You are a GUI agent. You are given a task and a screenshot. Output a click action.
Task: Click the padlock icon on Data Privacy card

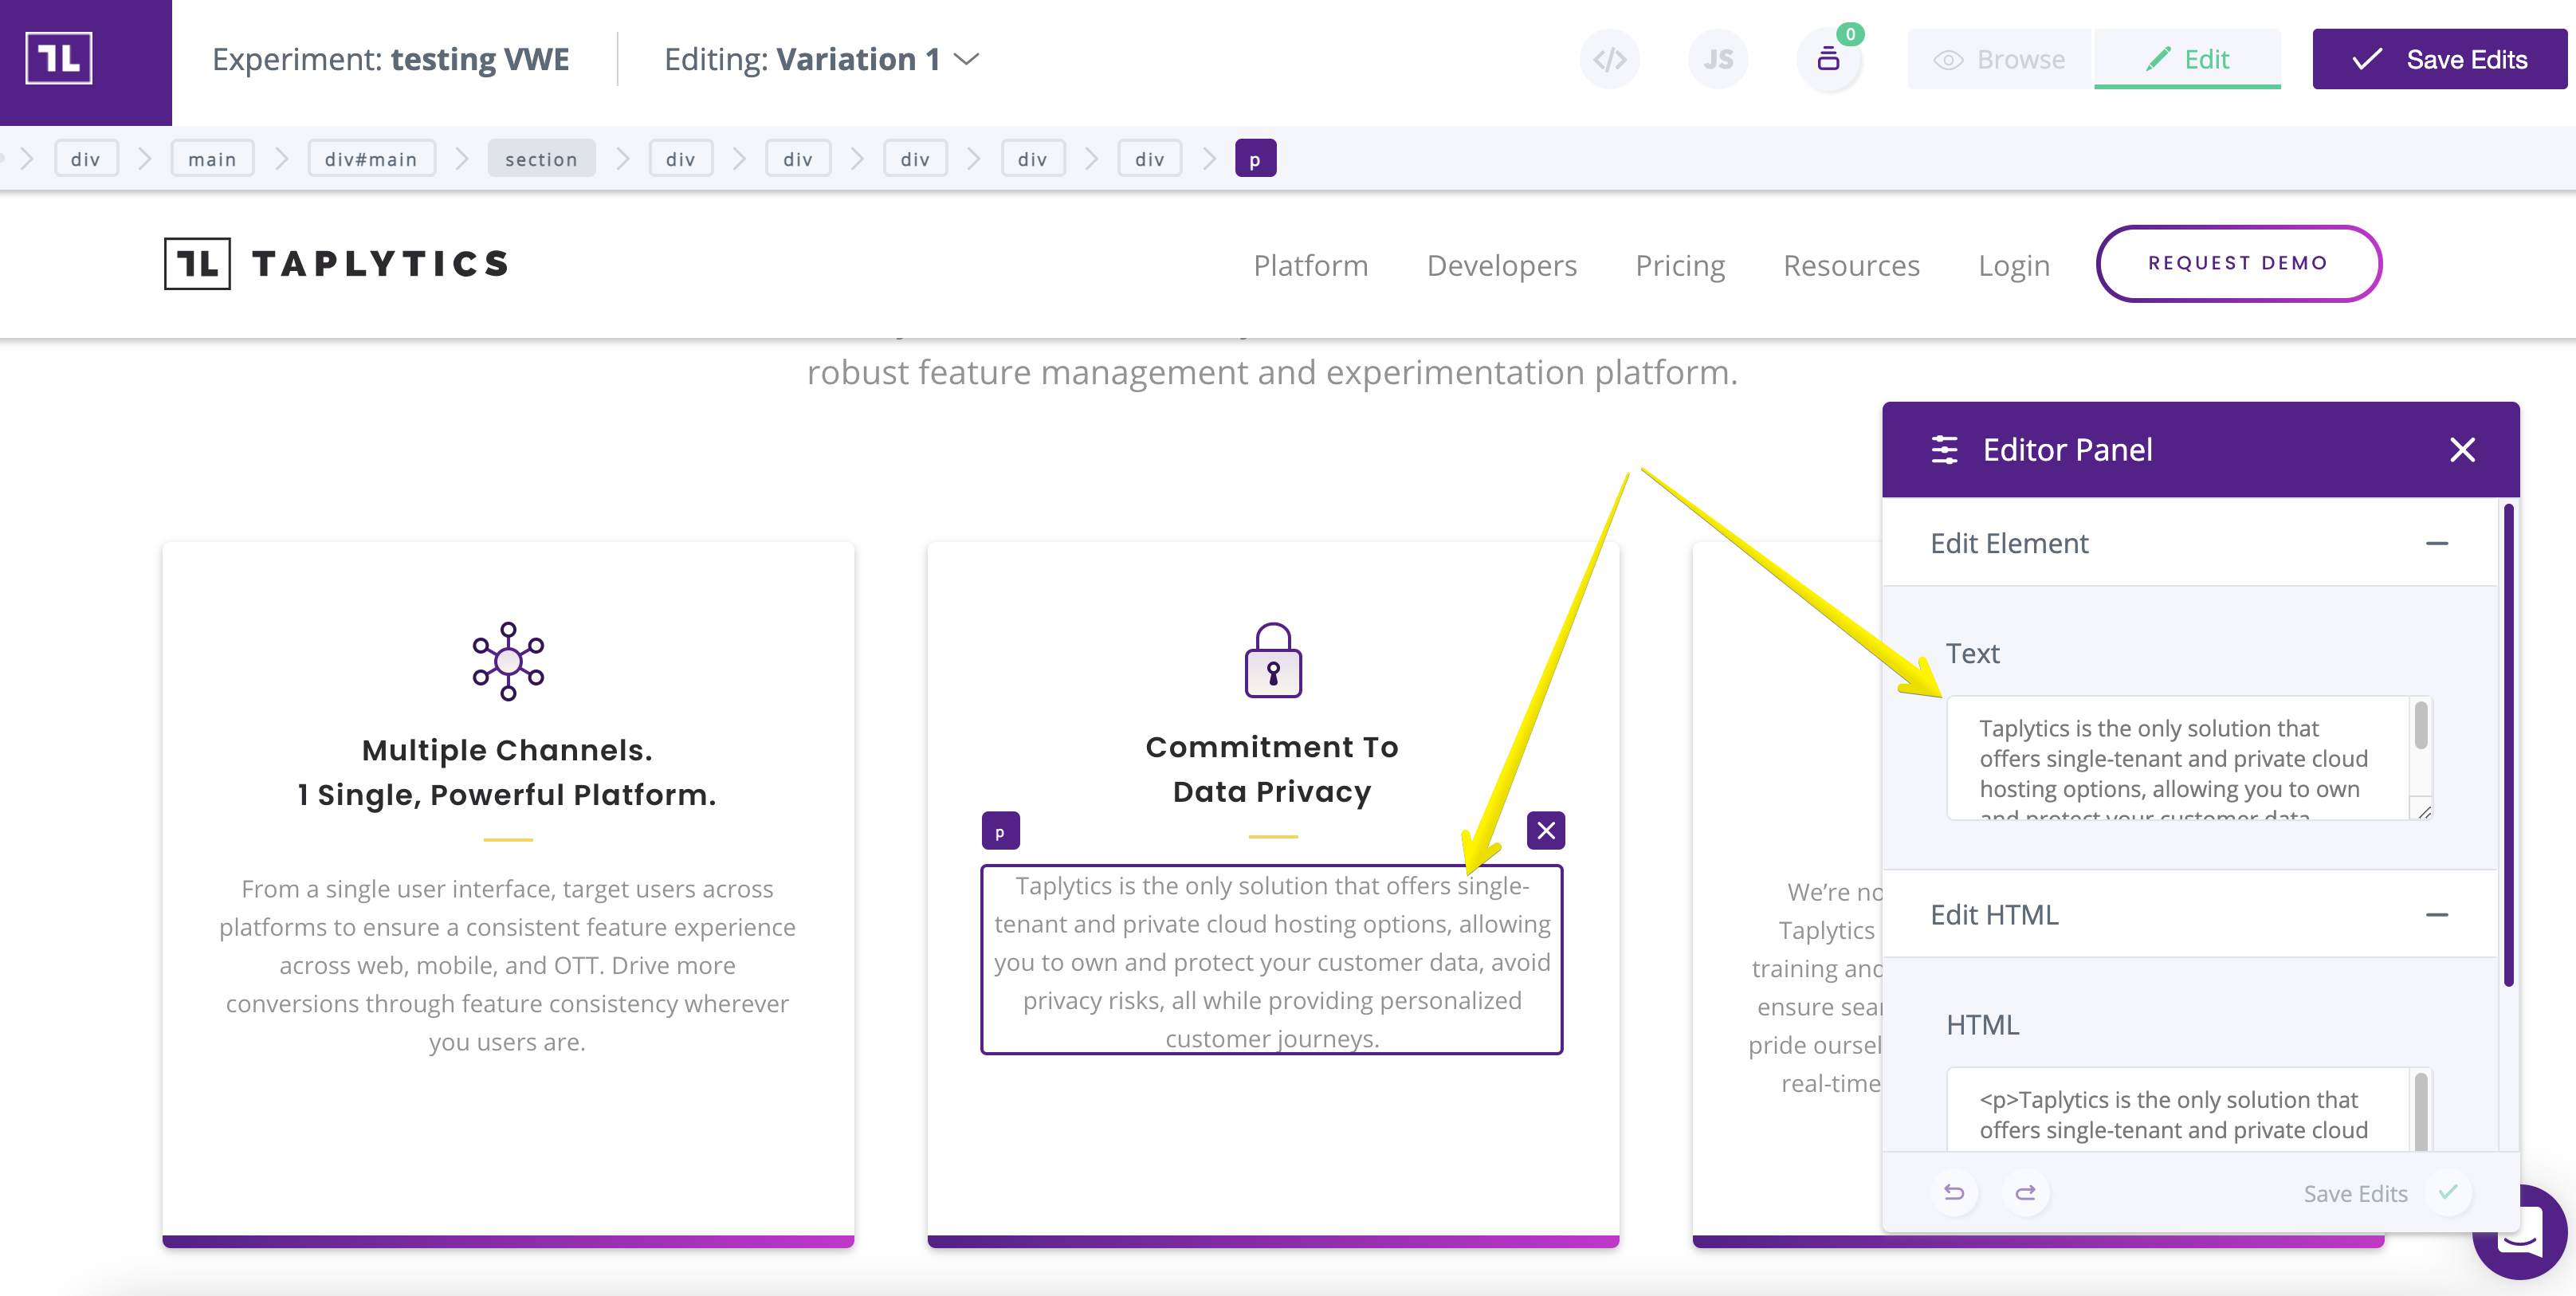(x=1273, y=661)
